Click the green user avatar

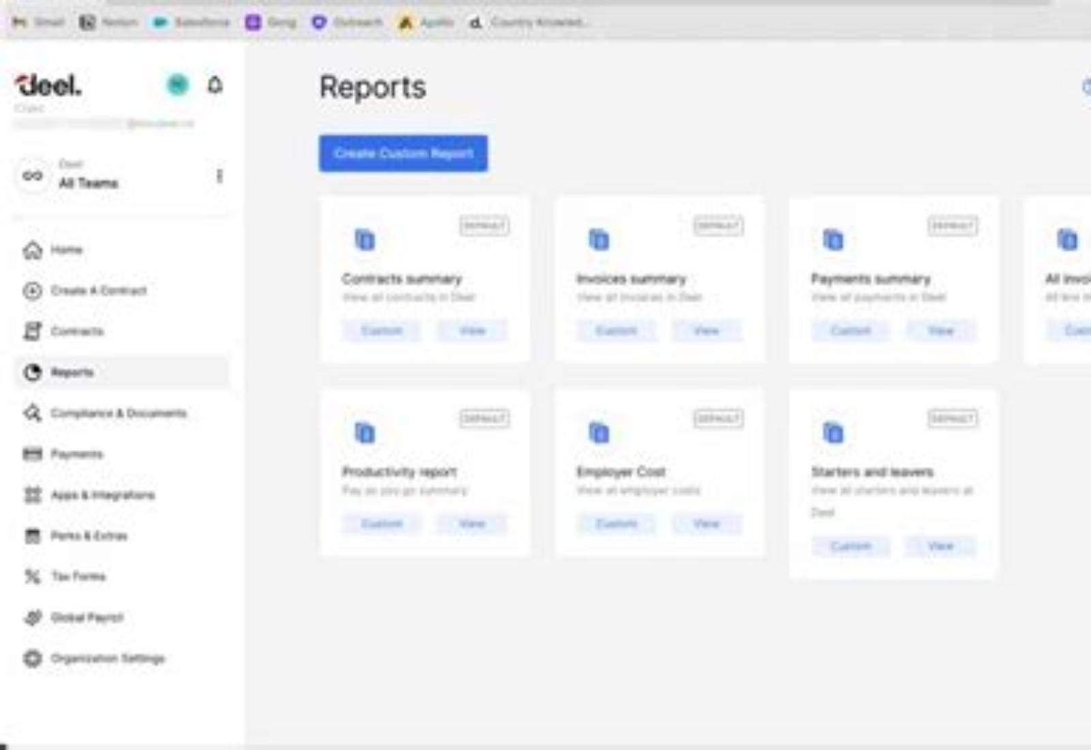(178, 85)
